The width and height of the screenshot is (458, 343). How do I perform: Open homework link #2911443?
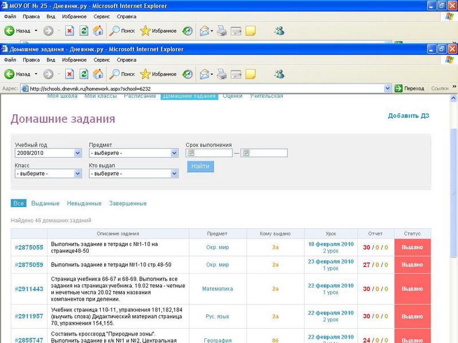(29, 289)
